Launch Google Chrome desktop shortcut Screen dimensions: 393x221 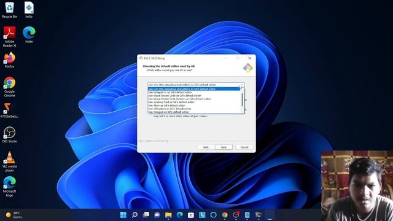click(10, 87)
